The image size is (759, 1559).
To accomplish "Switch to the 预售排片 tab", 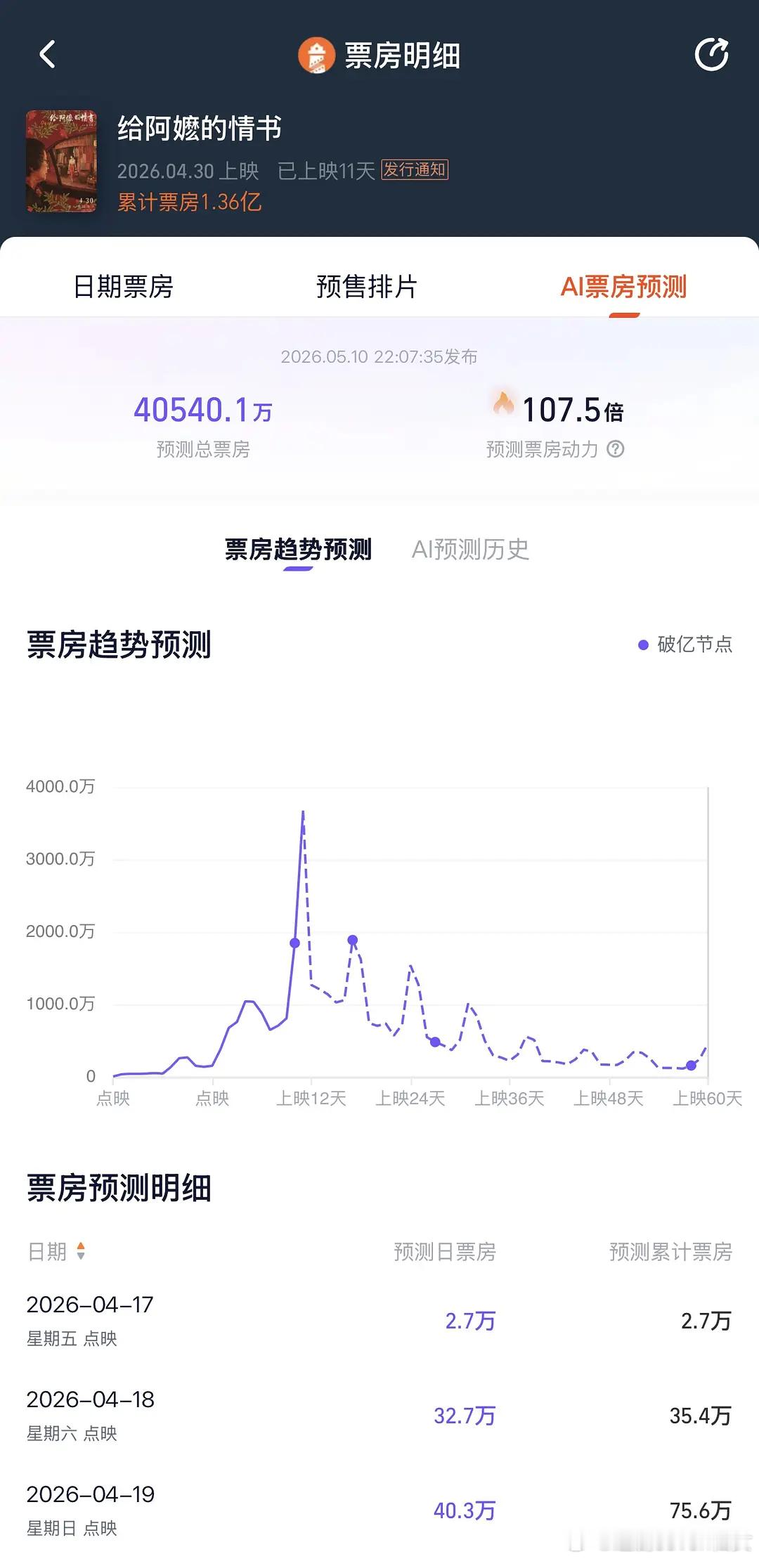I will [x=367, y=287].
